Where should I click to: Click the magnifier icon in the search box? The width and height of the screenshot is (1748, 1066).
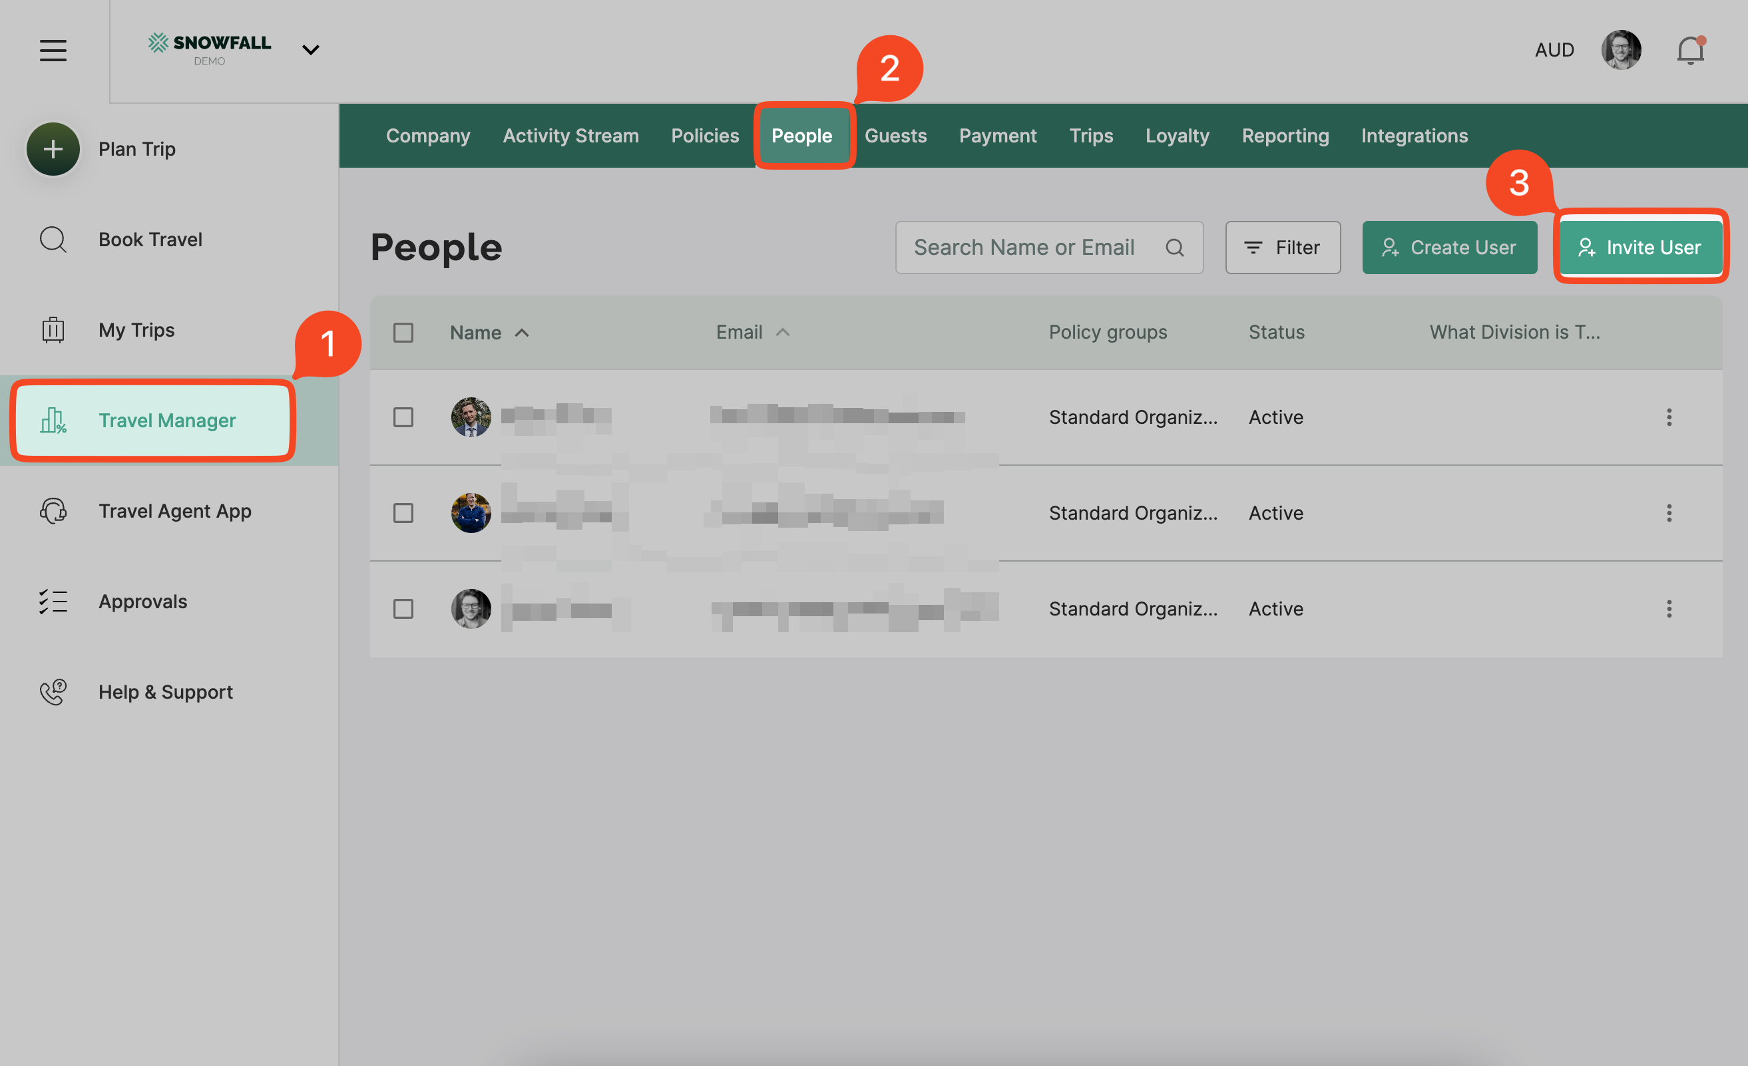tap(1175, 248)
